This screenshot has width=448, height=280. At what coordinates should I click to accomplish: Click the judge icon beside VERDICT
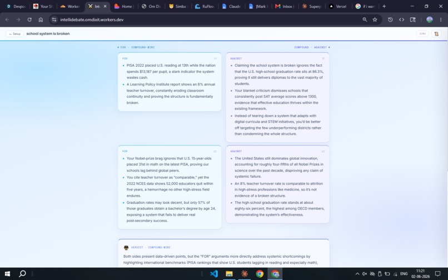pyautogui.click(x=126, y=247)
